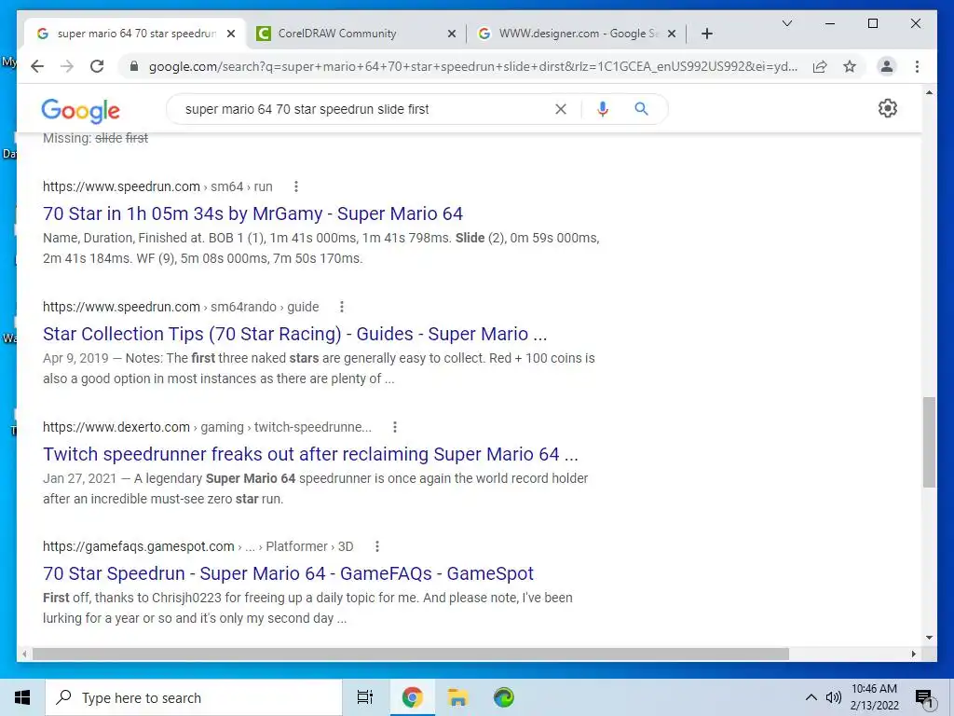Clear the search box with the X icon

pos(560,109)
